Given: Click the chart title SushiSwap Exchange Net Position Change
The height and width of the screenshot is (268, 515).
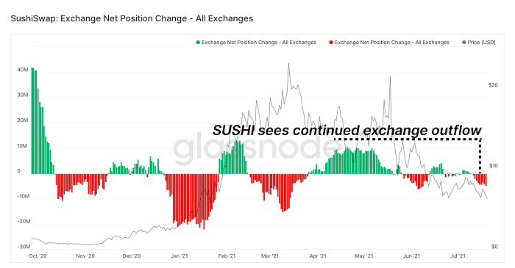Looking at the screenshot, I should click(x=132, y=18).
